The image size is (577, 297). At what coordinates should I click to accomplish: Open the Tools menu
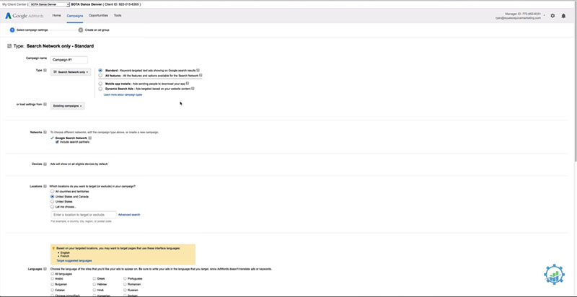118,15
